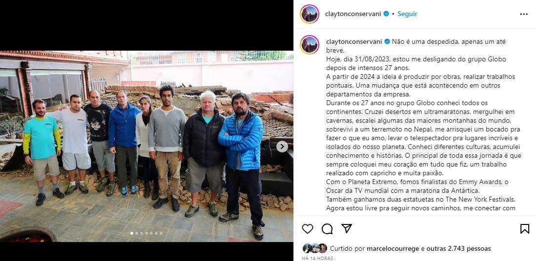Open header profile picture of claytonconservani
Screen dimensions: 540x261
pos(309,14)
